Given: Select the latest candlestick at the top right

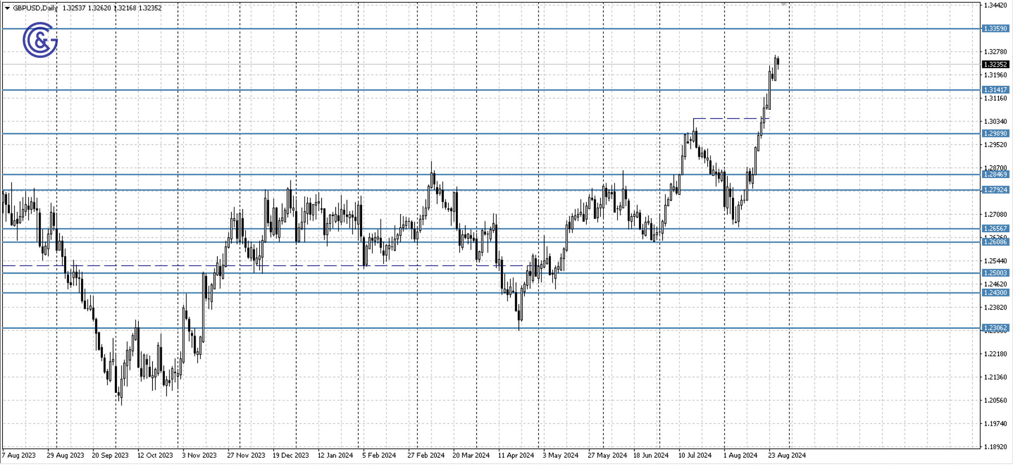Looking at the screenshot, I should 778,62.
